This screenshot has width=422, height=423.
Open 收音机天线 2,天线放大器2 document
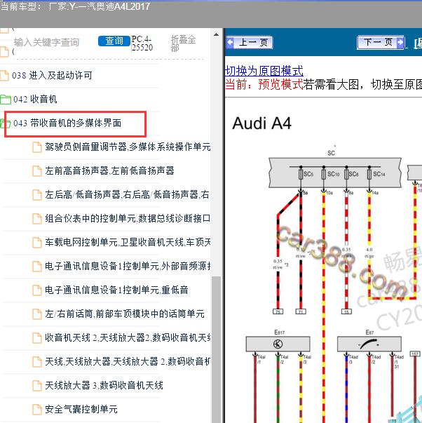click(x=128, y=337)
